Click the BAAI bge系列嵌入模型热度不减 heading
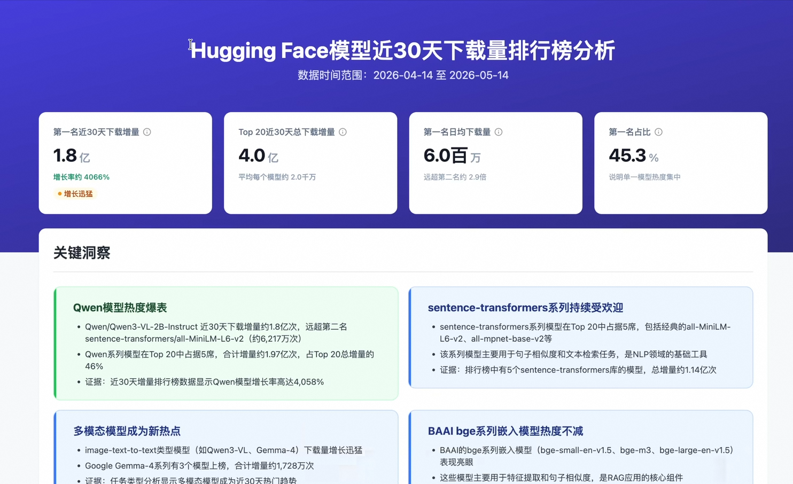This screenshot has width=793, height=484. click(x=506, y=431)
